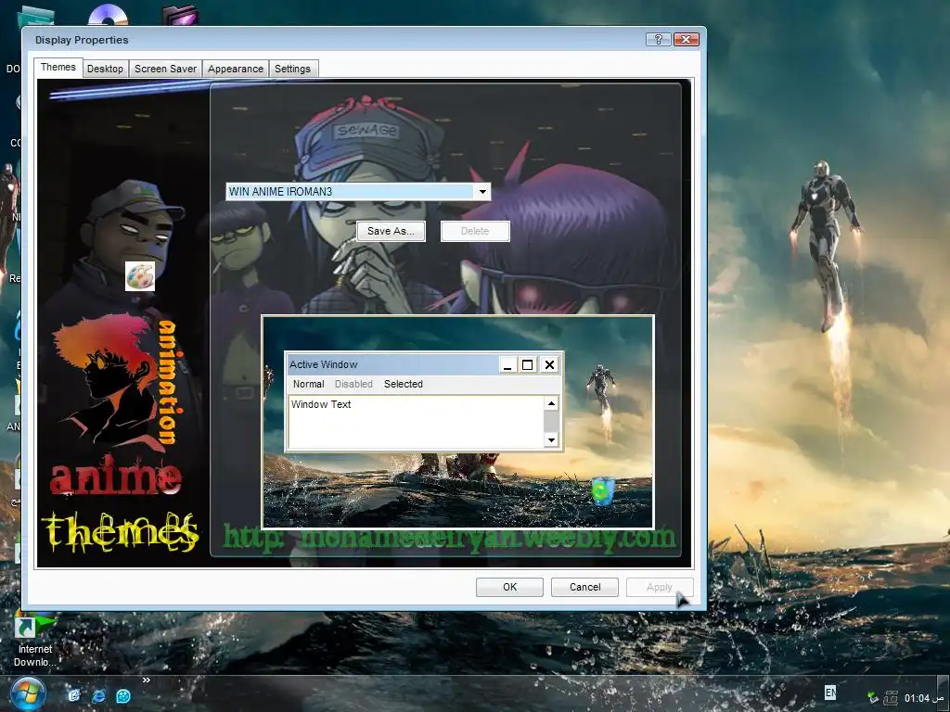The width and height of the screenshot is (950, 712).
Task: Open the tray icon beside the clock
Action: (890, 697)
